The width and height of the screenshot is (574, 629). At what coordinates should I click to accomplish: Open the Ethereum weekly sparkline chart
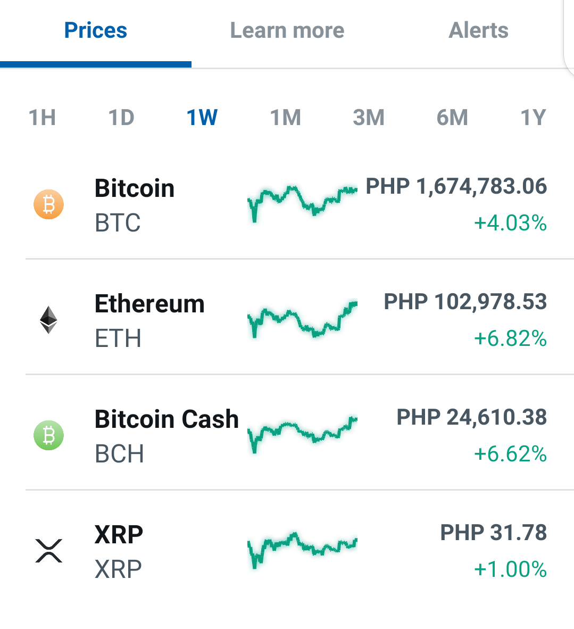point(303,320)
